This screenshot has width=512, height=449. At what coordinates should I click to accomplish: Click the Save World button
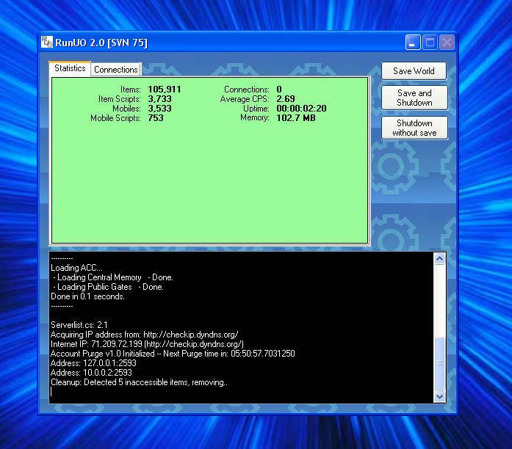414,71
